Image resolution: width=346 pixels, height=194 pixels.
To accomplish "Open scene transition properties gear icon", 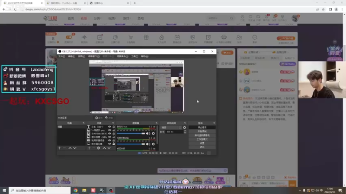I will [185, 128].
